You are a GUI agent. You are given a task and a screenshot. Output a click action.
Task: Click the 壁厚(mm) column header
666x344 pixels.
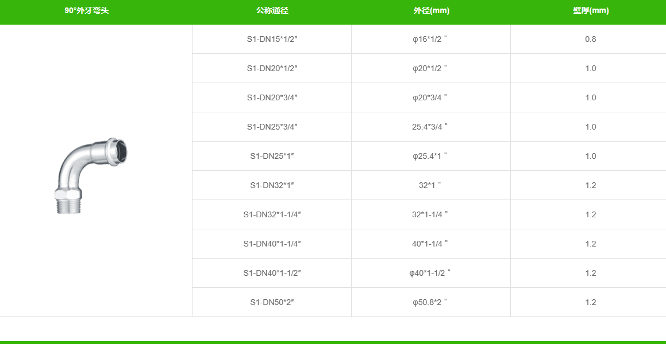(590, 11)
